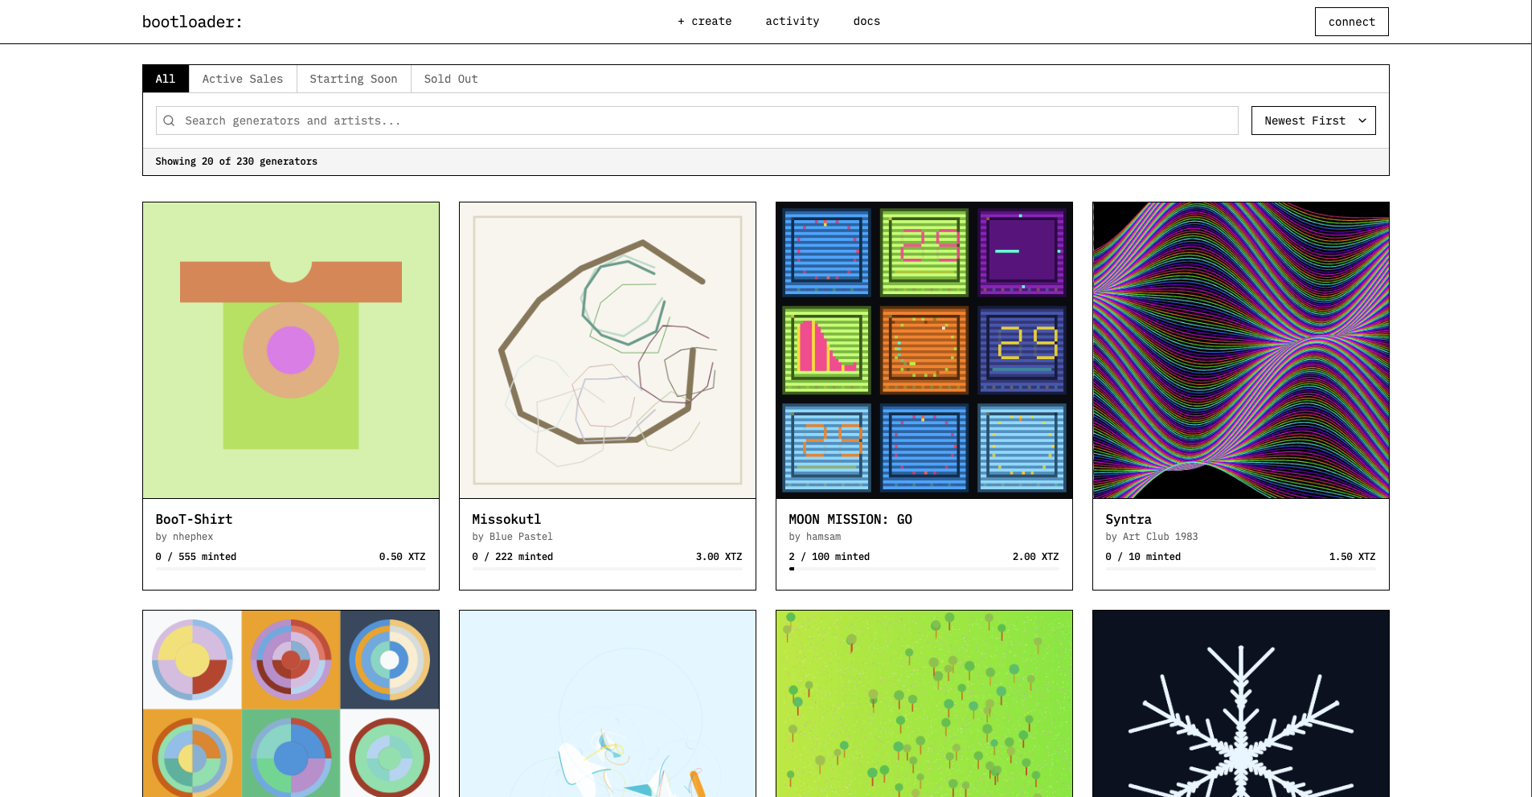This screenshot has height=797, width=1532.
Task: Open the pale blue sketch artwork thumbnail
Action: pyautogui.click(x=608, y=704)
